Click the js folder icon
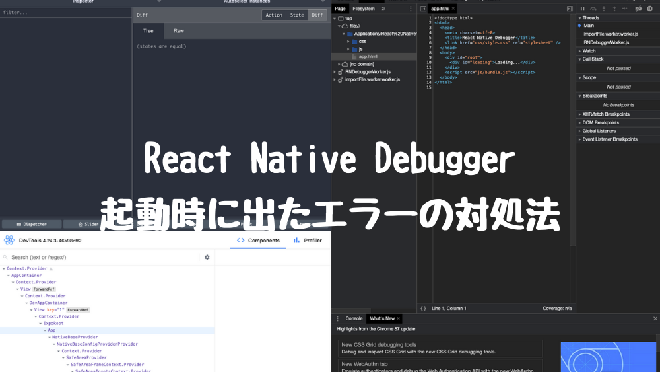The height and width of the screenshot is (372, 660). 354,49
